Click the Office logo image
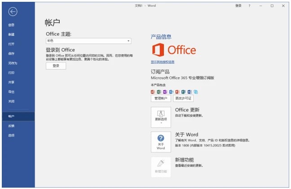 pos(174,50)
